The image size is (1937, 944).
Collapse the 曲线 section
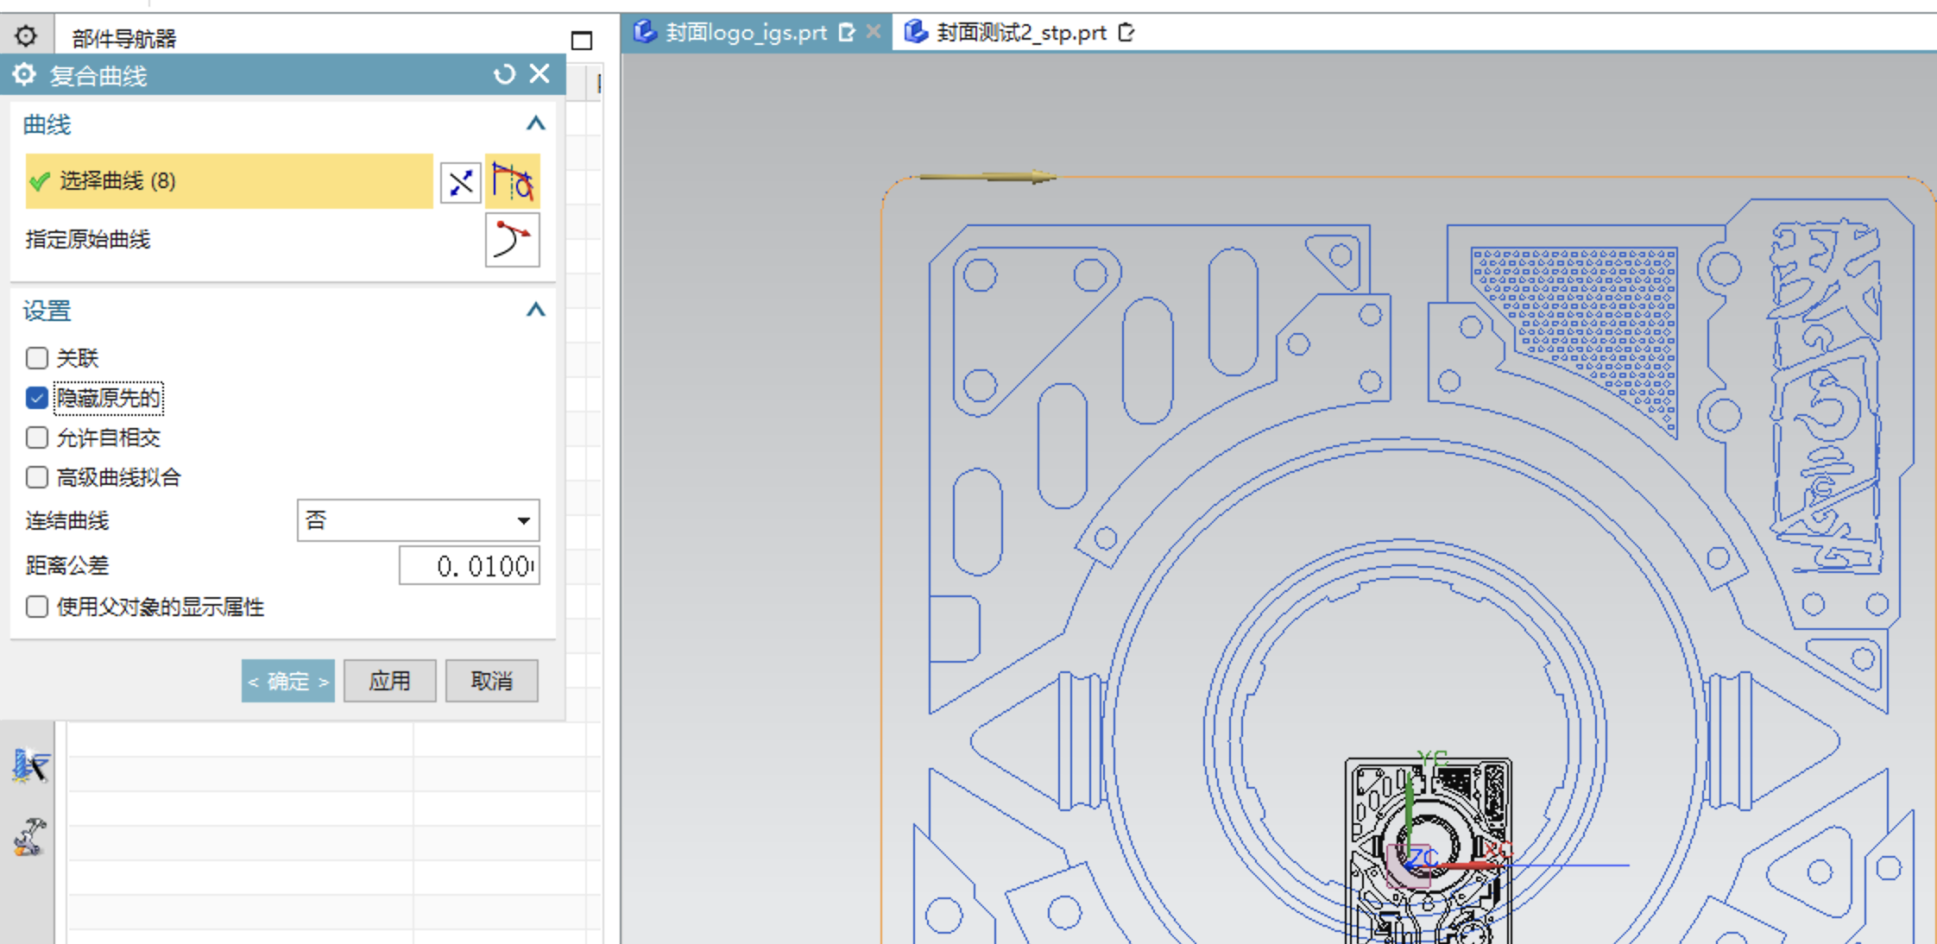[x=536, y=123]
